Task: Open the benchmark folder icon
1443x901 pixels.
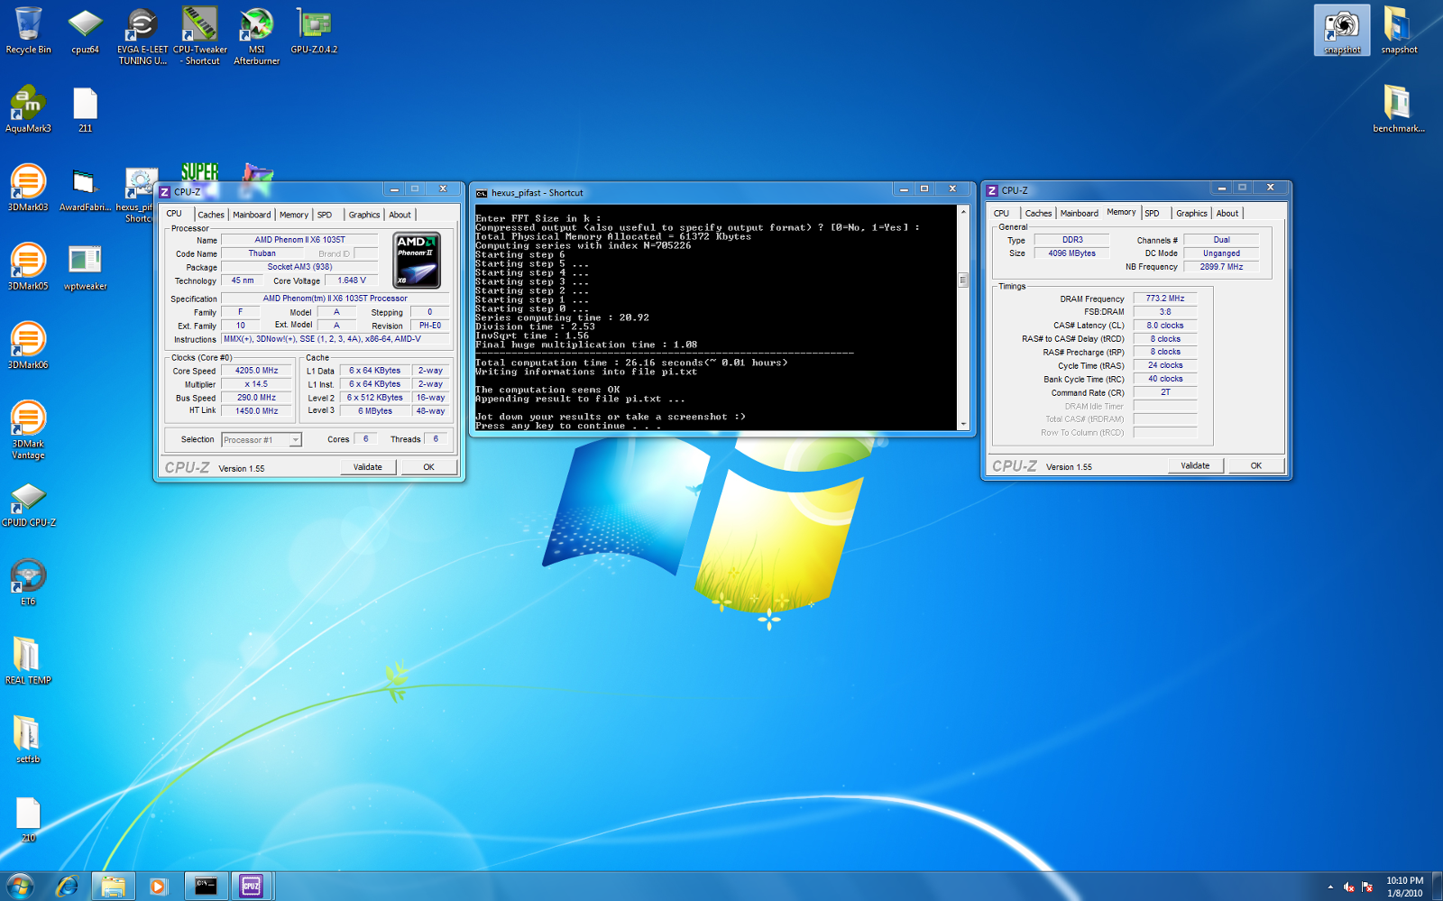Action: pos(1399,109)
